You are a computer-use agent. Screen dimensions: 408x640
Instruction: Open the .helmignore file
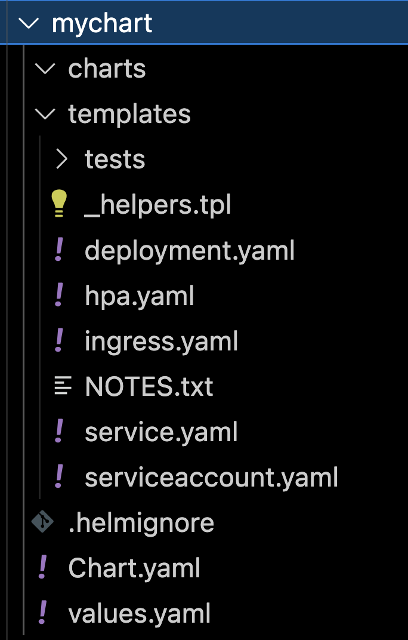click(141, 522)
